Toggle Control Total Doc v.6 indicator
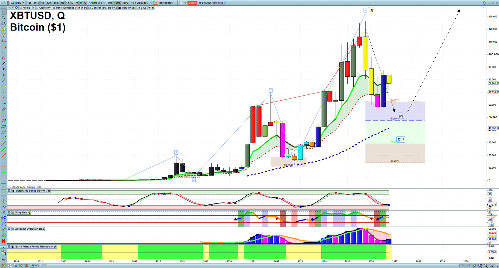Screen dimensions: 499x268 pos(90,8)
